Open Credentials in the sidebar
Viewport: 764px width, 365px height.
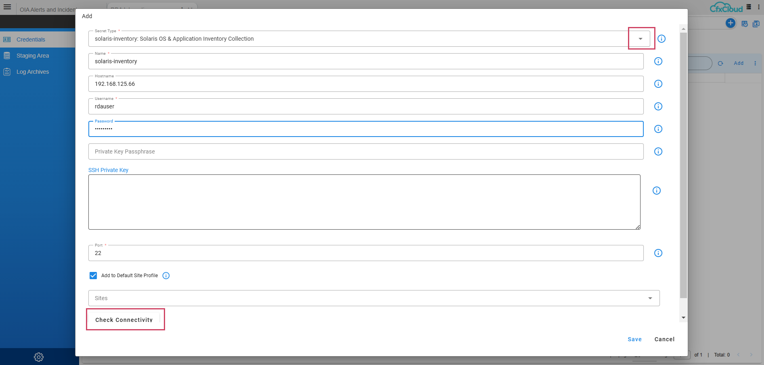coord(31,39)
